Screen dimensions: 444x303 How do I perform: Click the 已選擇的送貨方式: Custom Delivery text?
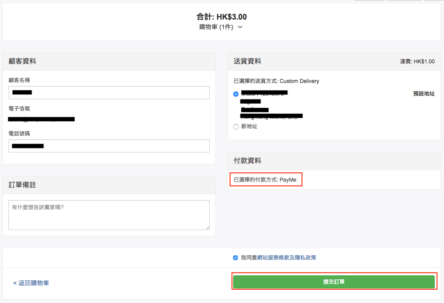tap(276, 81)
